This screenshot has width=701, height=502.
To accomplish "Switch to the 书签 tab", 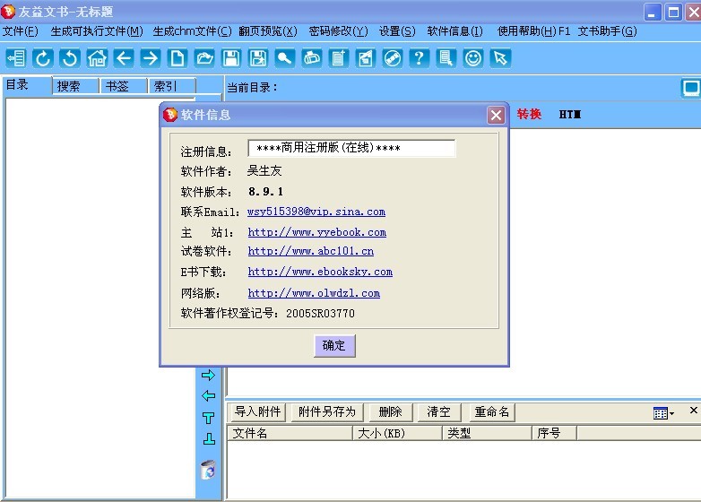I will (117, 86).
